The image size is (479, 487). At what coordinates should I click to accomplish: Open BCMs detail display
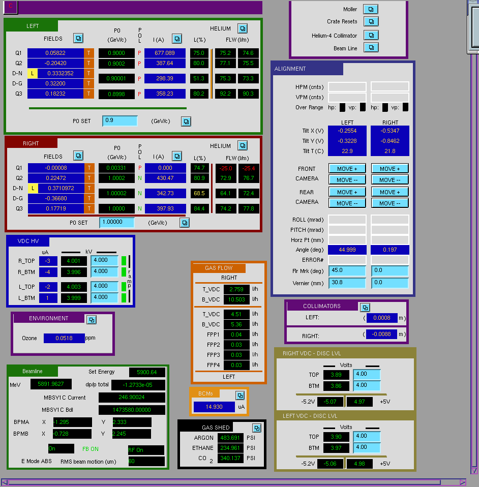pyautogui.click(x=240, y=395)
